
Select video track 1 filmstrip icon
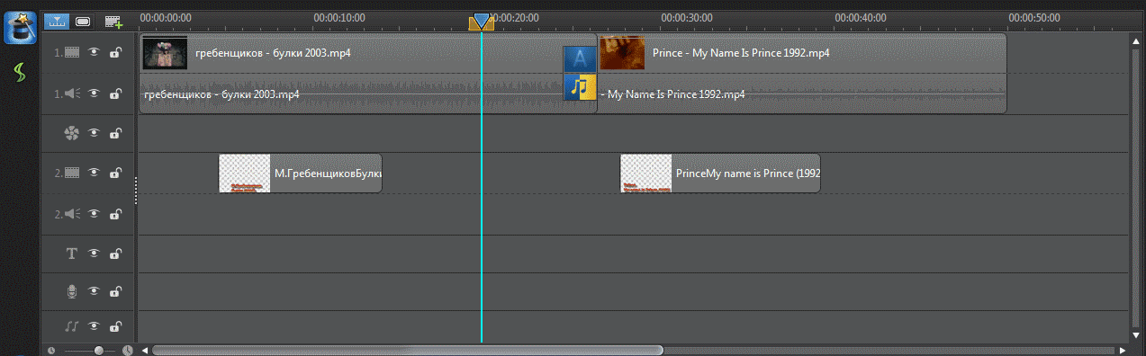pyautogui.click(x=72, y=52)
